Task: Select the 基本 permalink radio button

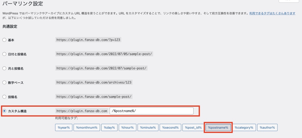Action: (x=4, y=40)
